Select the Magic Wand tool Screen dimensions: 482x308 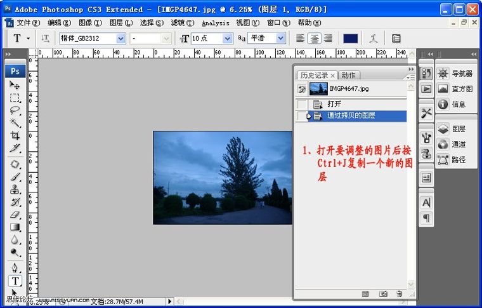pos(15,123)
